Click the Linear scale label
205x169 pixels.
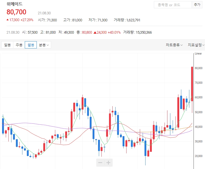[198, 53]
